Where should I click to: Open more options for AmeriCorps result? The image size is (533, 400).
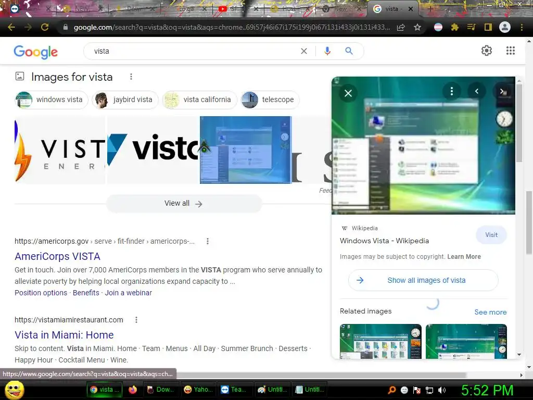(208, 241)
